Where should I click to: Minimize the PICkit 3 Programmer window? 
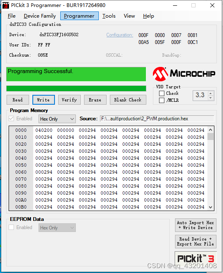tap(175, 5)
